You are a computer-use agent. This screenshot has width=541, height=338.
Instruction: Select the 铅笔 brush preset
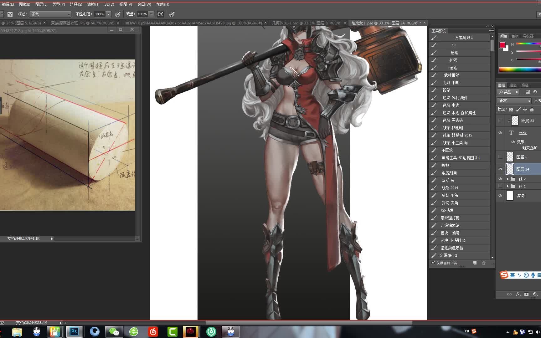coord(460,90)
